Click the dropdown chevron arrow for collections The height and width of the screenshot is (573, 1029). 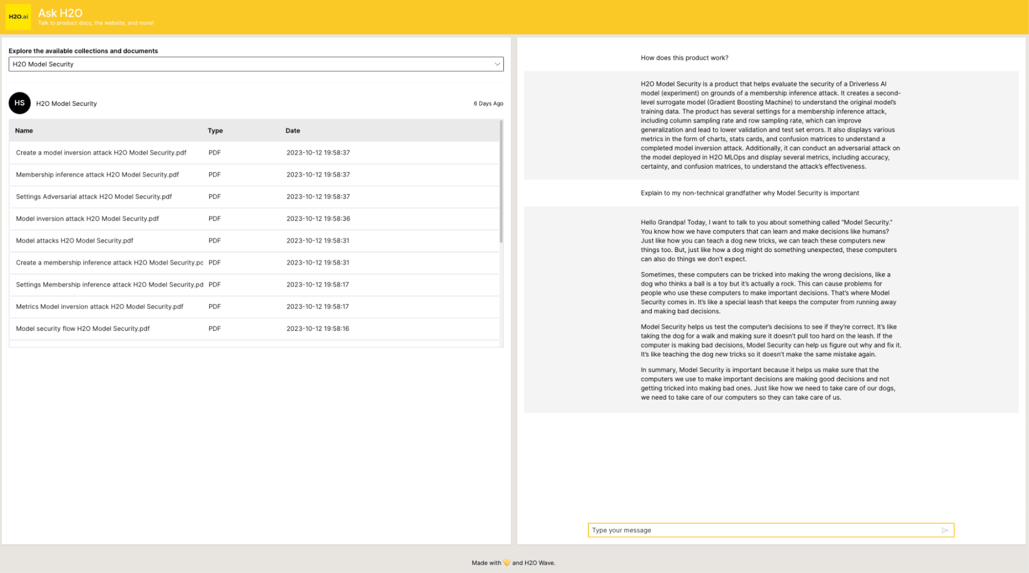pyautogui.click(x=497, y=64)
